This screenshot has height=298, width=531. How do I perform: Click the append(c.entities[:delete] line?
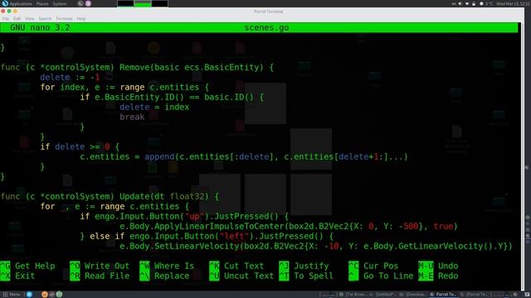244,156
